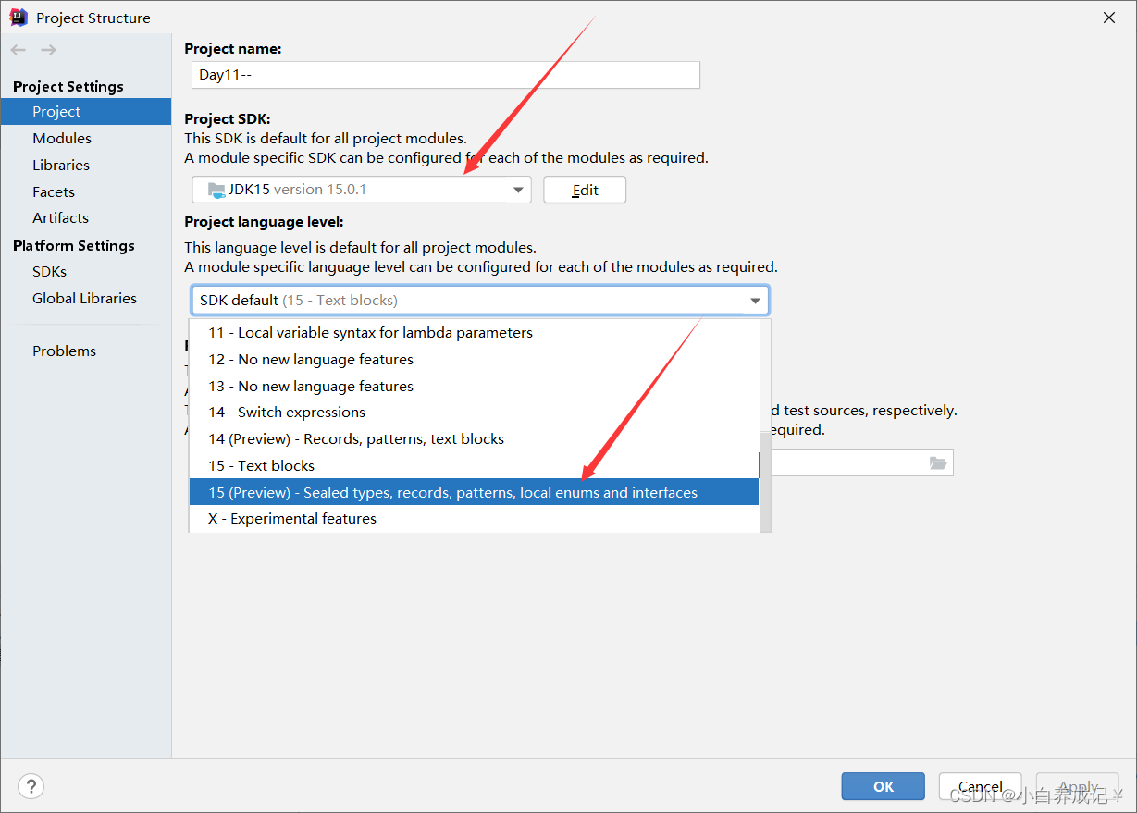1137x813 pixels.
Task: Click the folder browse icon in output field
Action: pos(938,463)
